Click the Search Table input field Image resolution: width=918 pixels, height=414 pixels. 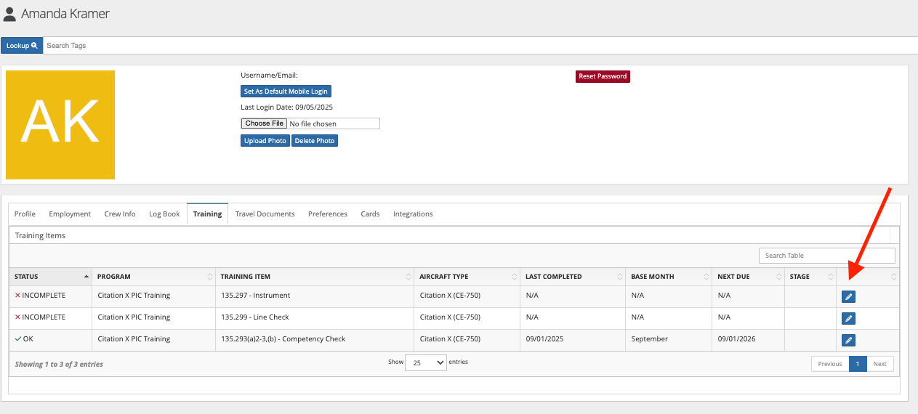826,256
